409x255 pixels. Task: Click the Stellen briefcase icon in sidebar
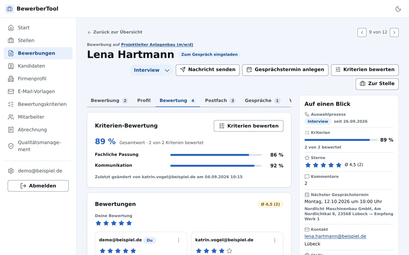11,40
